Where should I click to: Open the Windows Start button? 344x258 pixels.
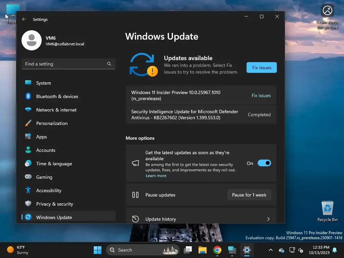click(97, 250)
